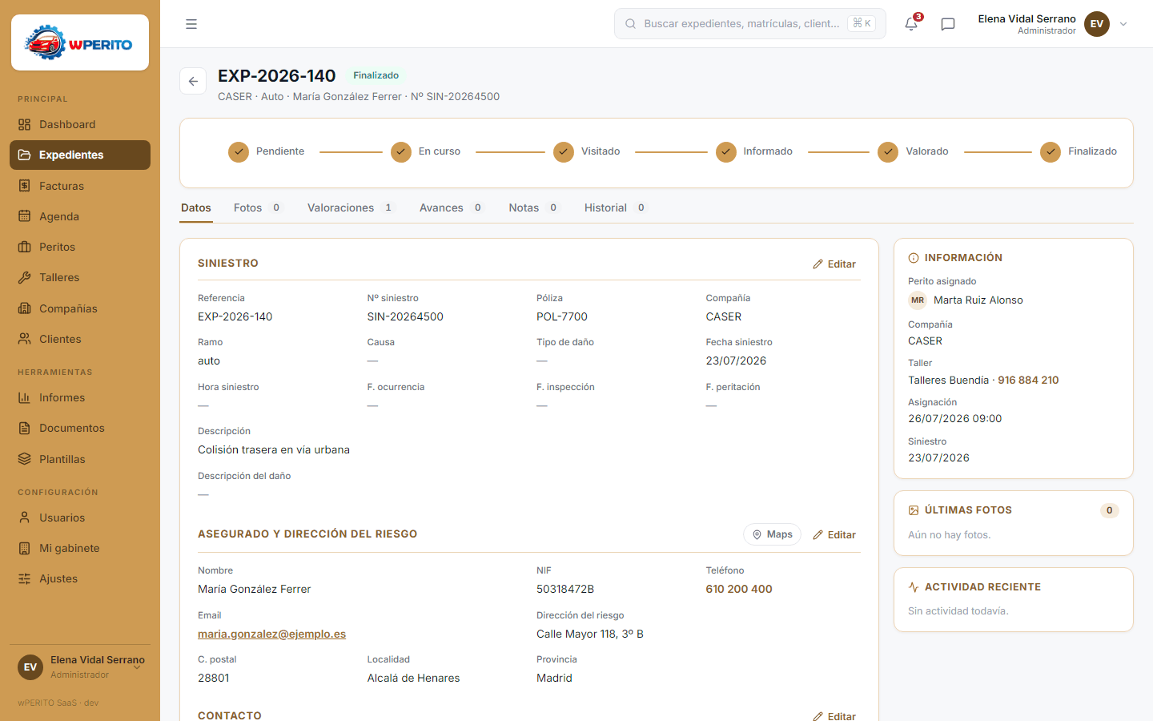Switch to the Fotos tab

pos(258,207)
